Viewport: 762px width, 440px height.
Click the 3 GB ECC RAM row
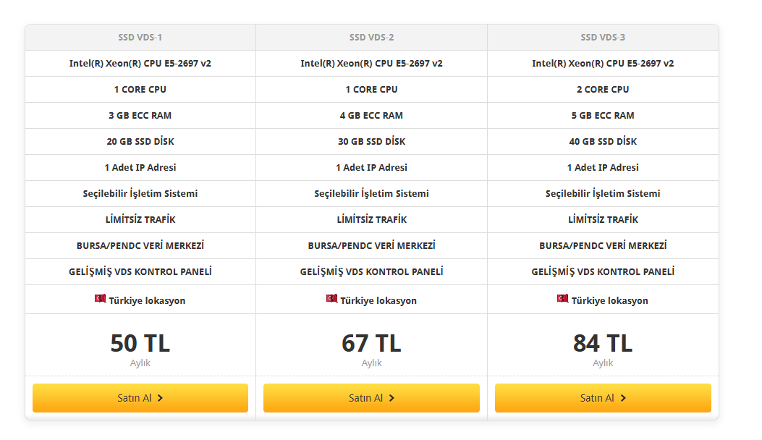click(x=140, y=116)
